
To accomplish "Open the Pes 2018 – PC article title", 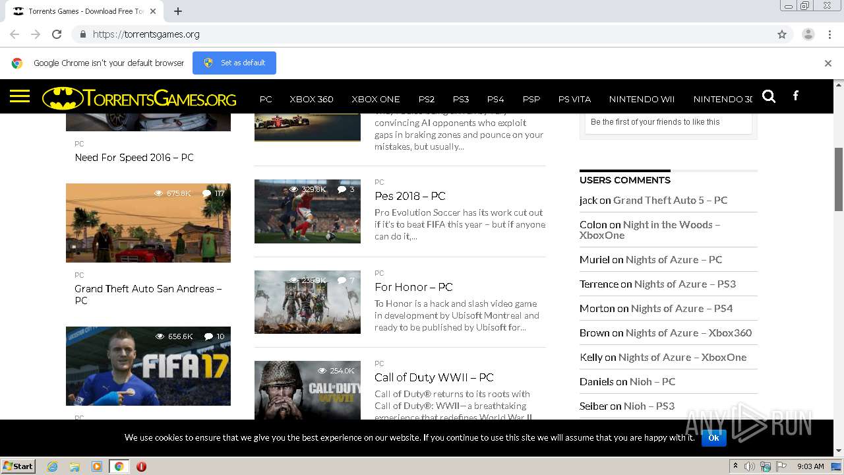I will tap(410, 196).
